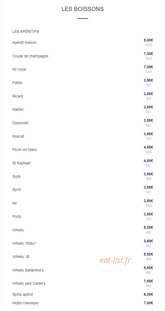Click the LES BOISSONS heading
165x311 pixels.
click(82, 9)
